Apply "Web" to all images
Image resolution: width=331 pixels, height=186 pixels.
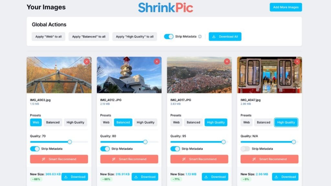[x=48, y=36]
